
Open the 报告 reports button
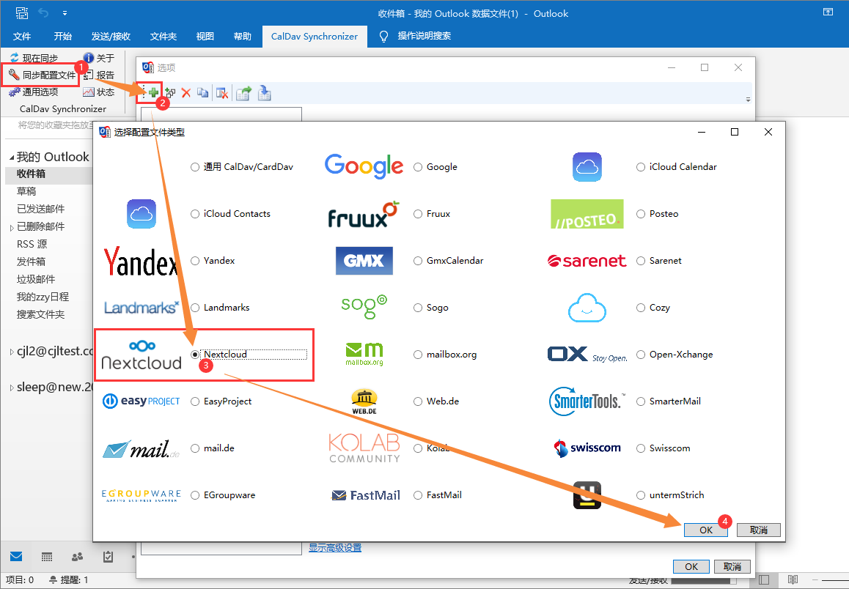(x=98, y=75)
